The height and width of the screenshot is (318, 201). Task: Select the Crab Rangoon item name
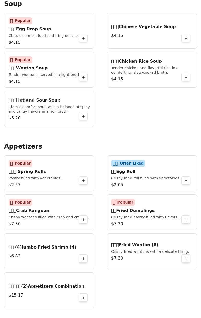32,211
